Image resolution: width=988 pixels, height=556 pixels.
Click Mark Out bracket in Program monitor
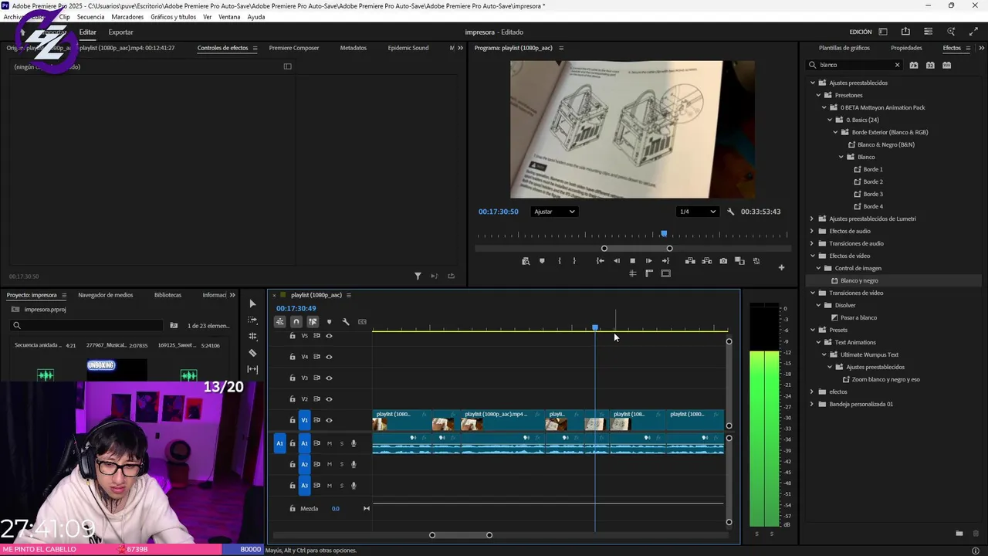coord(574,261)
